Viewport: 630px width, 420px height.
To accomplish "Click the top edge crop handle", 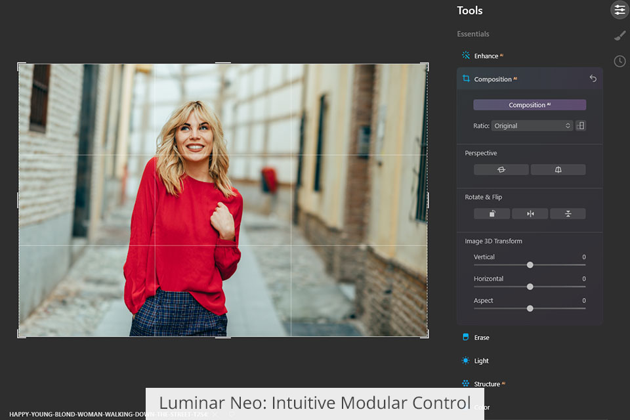I will [x=223, y=63].
